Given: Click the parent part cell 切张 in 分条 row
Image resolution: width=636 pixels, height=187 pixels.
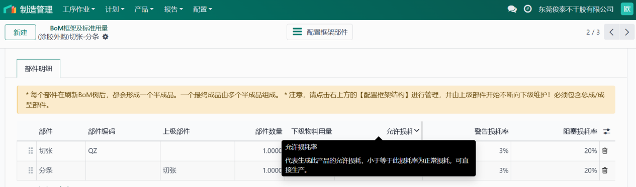Looking at the screenshot, I should pos(197,170).
